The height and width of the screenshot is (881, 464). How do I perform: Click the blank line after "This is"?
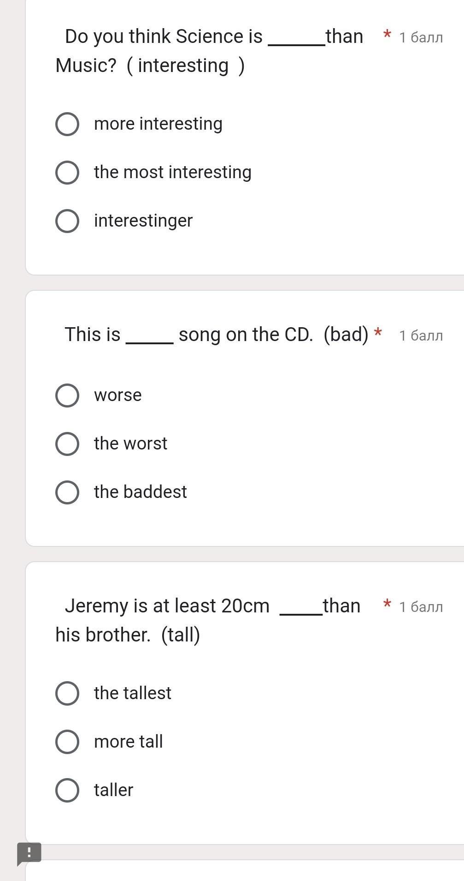[149, 341]
